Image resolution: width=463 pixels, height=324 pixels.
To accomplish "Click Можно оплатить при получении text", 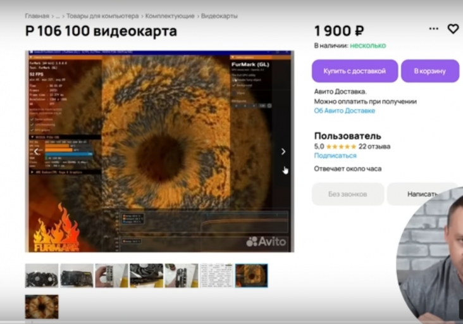I will pos(365,102).
